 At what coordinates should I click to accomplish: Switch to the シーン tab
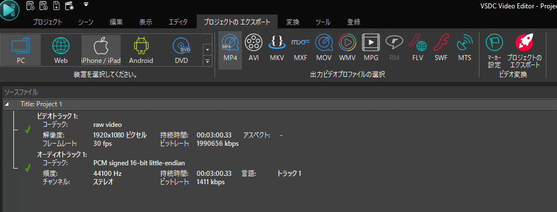pos(85,22)
